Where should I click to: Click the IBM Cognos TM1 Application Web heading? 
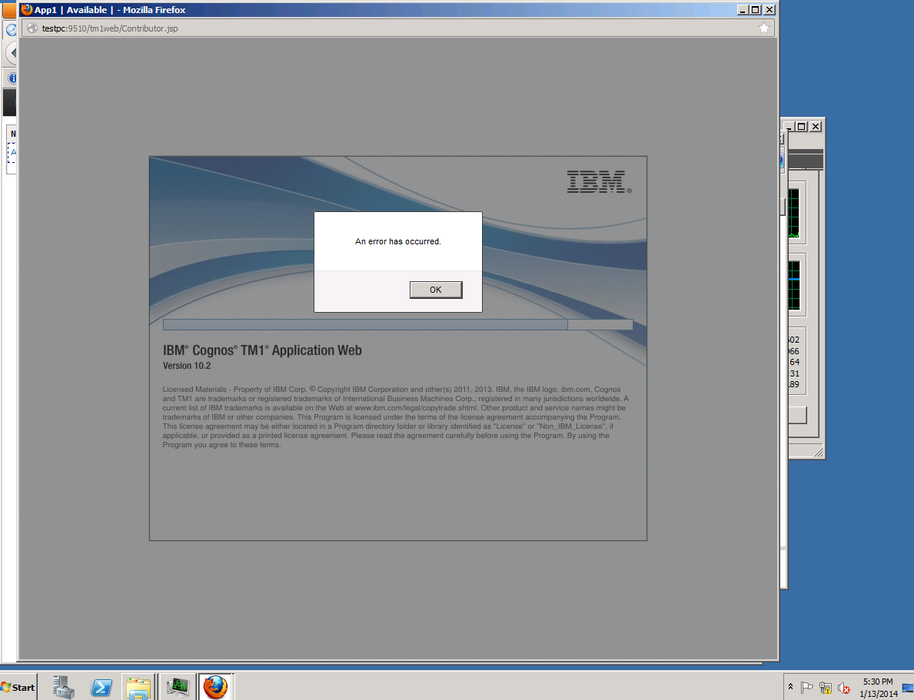click(262, 350)
